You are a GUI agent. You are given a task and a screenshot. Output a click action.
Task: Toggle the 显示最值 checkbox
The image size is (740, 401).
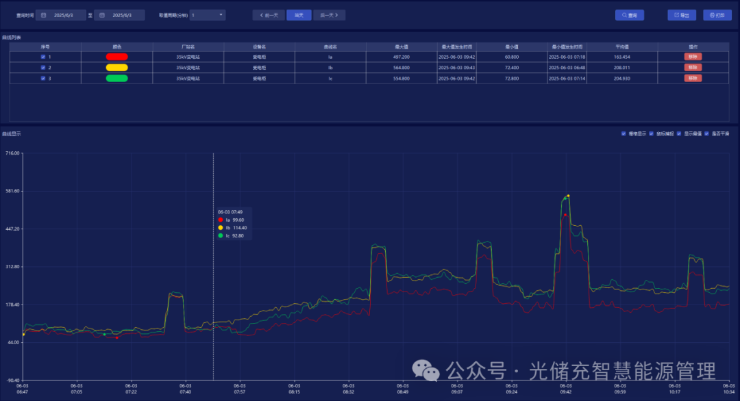coord(679,134)
